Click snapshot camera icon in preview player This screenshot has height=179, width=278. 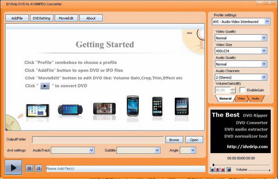229,170
